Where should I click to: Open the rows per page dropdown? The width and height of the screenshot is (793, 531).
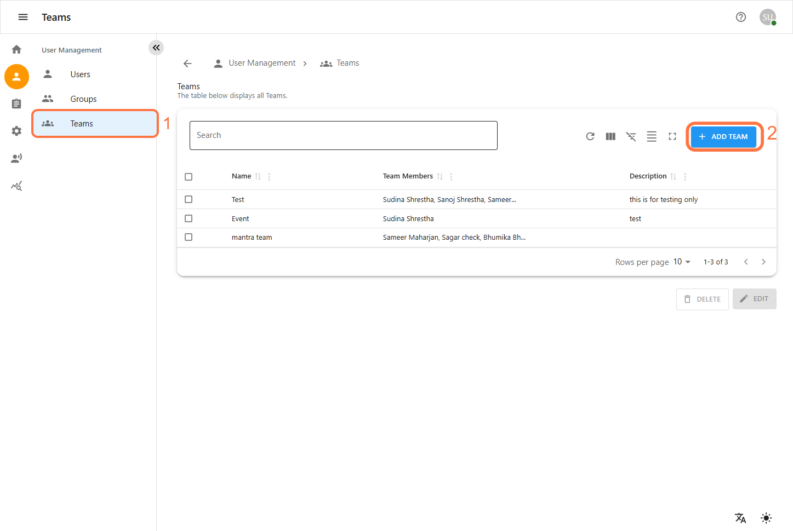(x=682, y=262)
